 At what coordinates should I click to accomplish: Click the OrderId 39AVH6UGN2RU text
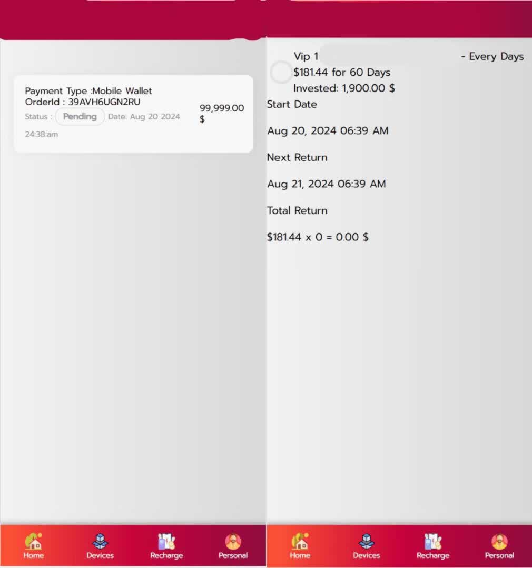[83, 102]
